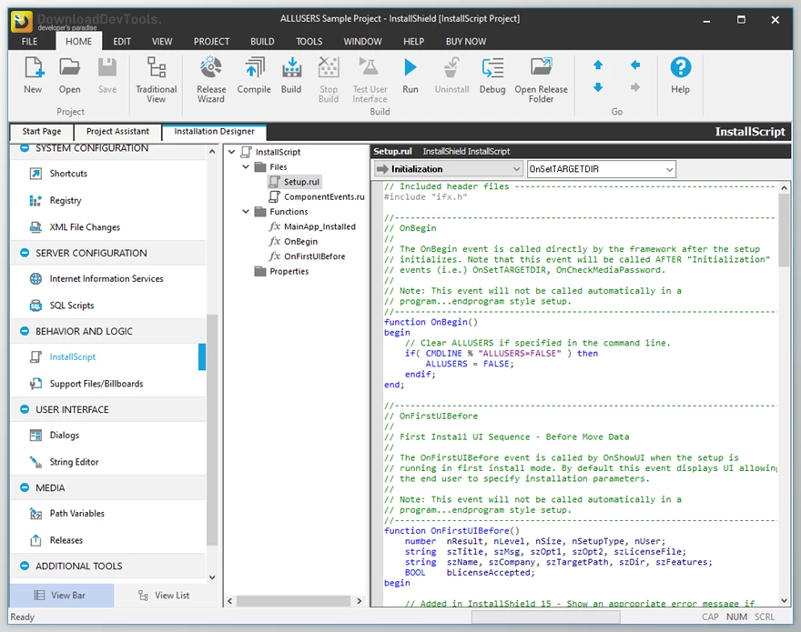Click the code editor vertical scrollbar thumb
The width and height of the screenshot is (801, 632).
(x=784, y=230)
